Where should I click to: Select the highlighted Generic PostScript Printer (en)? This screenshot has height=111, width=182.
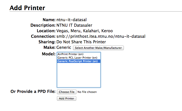(79, 61)
